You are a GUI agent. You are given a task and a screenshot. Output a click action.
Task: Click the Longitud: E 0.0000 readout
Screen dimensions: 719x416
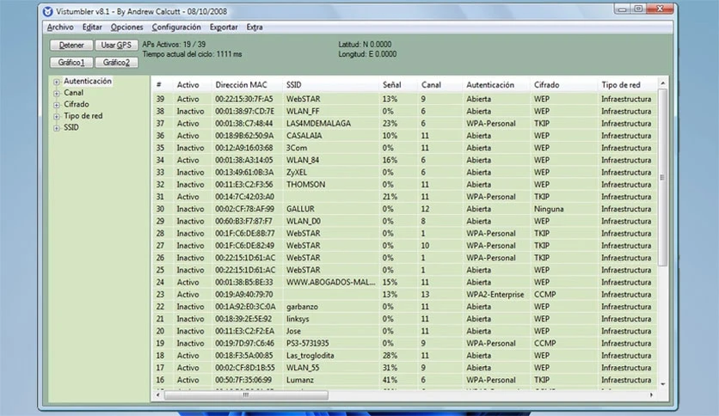(367, 54)
